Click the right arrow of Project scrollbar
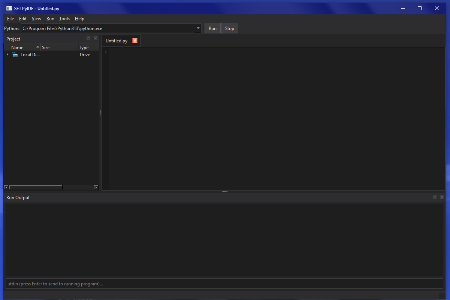The height and width of the screenshot is (300, 450). click(x=96, y=187)
